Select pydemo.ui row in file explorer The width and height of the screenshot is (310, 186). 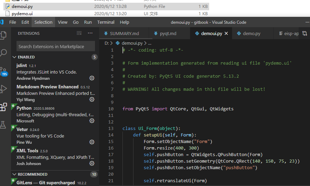[106, 13]
